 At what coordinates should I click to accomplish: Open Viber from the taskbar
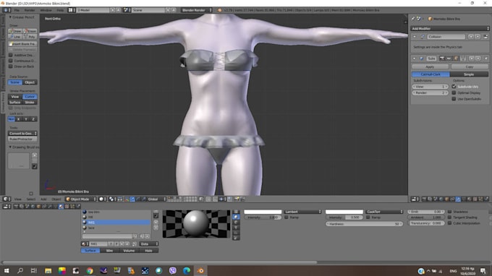pos(173,271)
